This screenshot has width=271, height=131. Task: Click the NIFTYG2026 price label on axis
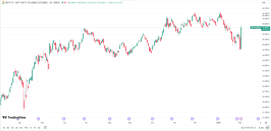(x=255, y=27)
